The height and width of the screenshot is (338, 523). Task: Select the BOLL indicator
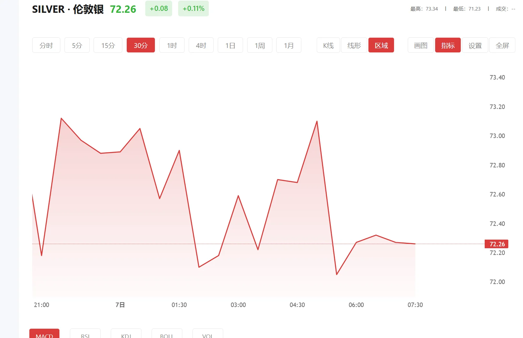tap(167, 335)
